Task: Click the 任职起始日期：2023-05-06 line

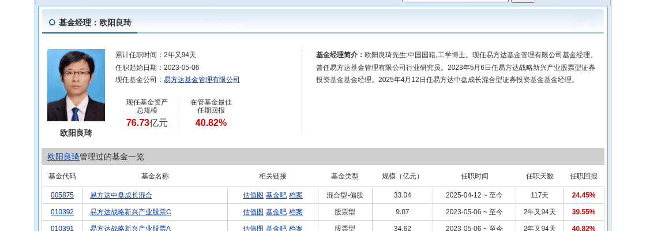Action: tap(157, 68)
